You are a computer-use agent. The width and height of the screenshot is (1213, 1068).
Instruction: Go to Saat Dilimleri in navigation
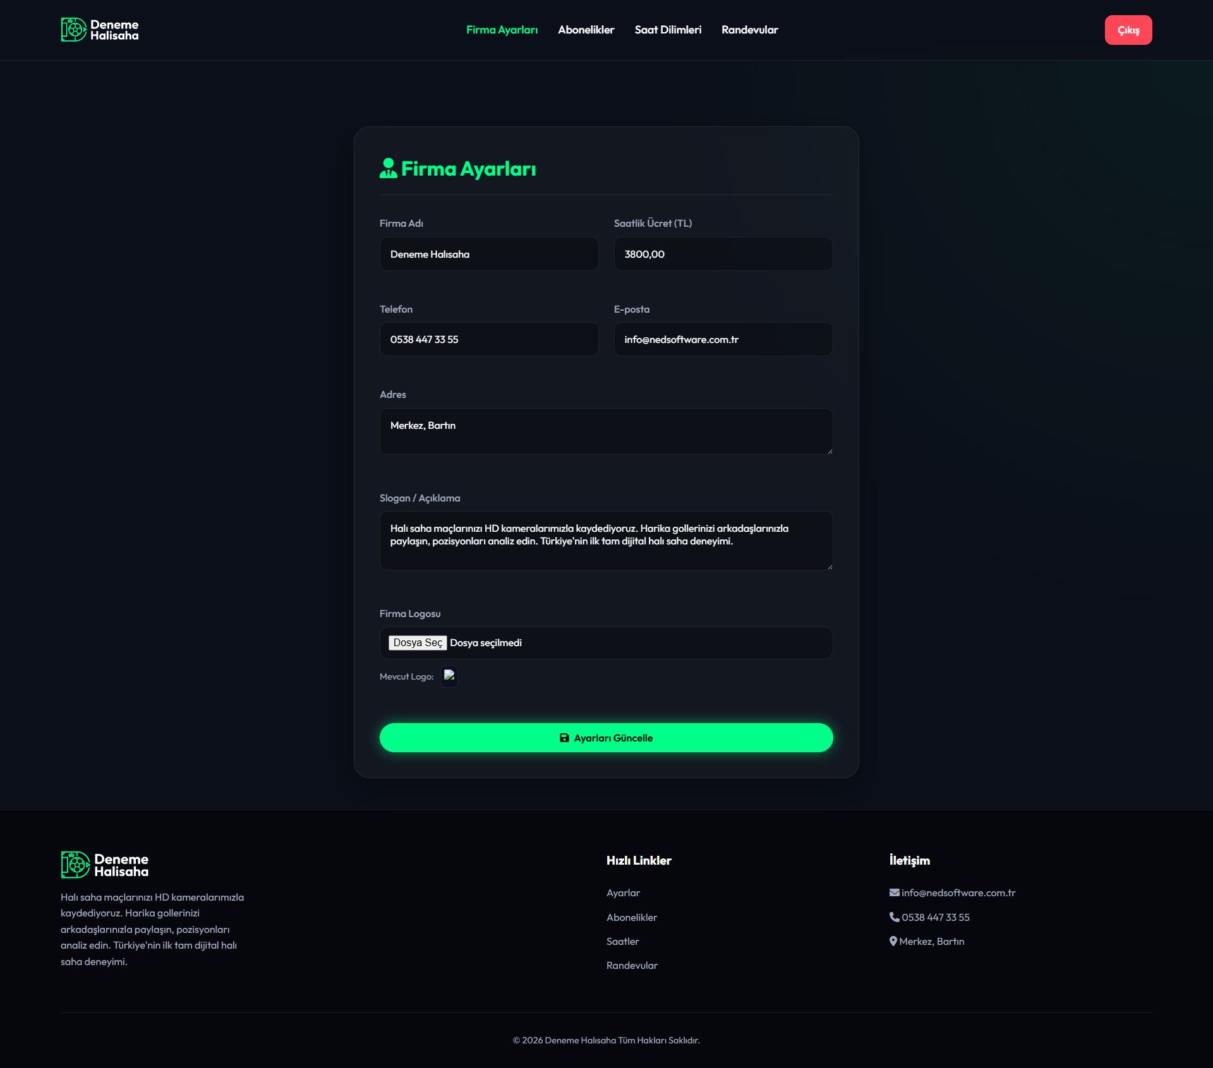668,30
